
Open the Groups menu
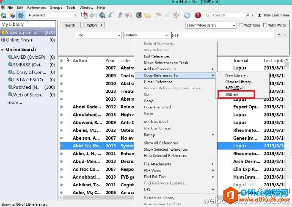[x=56, y=8]
